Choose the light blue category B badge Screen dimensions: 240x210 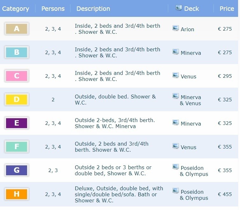click(x=17, y=53)
